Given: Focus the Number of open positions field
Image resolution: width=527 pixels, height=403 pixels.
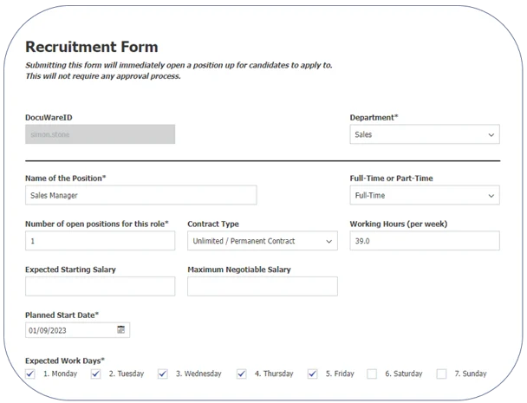Looking at the screenshot, I should coord(100,241).
